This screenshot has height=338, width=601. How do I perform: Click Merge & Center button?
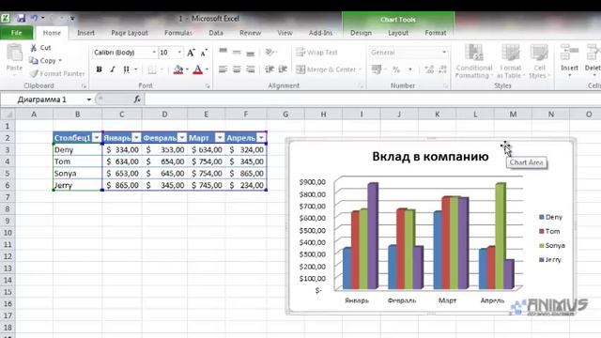coord(329,69)
